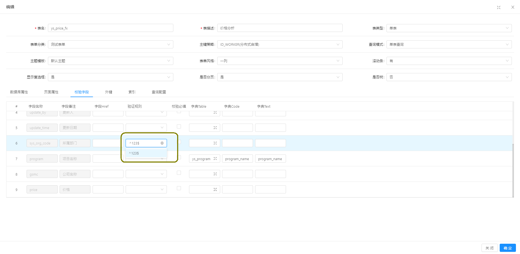Screen dimensions: 520x254
Task: Open the 验证规则 dropdown for gsmc row
Action: [146, 174]
